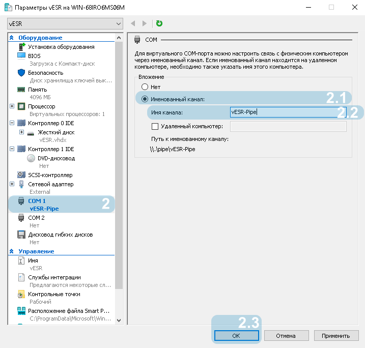The height and width of the screenshot is (348, 365).
Task: Select the Сетевой адаптер icon
Action: 21,184
